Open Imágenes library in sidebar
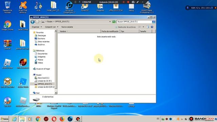This screenshot has height=122, width=217. (x=40, y=57)
